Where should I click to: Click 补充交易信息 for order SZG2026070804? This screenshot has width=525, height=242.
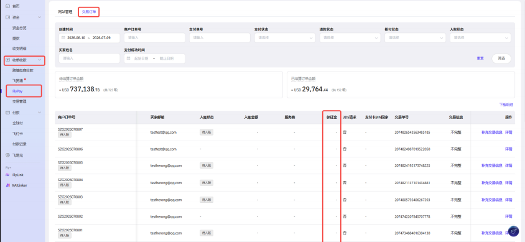point(492,183)
